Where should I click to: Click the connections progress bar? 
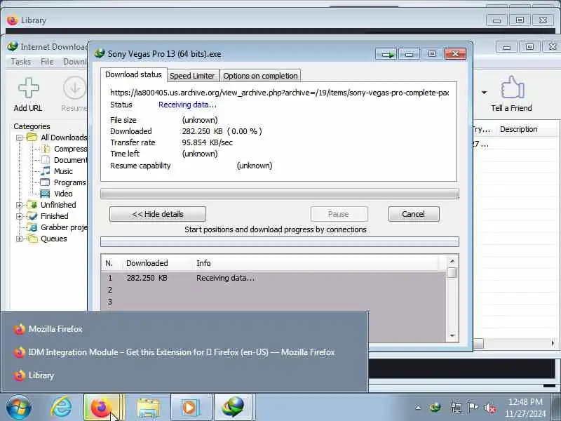click(279, 242)
